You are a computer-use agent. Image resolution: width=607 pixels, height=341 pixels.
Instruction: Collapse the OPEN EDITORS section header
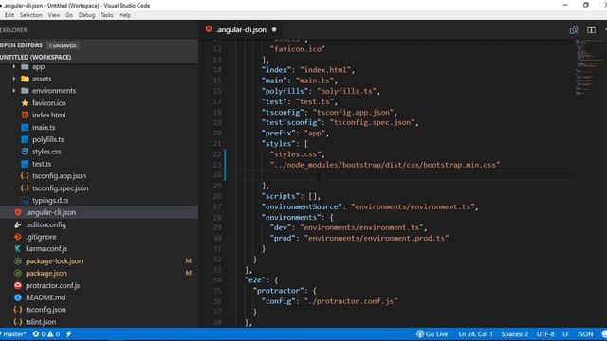tap(99, 45)
